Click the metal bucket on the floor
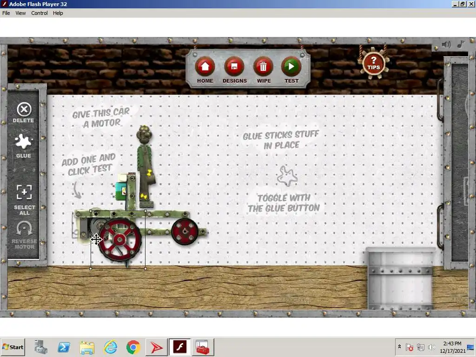Image resolution: width=476 pixels, height=357 pixels. pos(400,278)
